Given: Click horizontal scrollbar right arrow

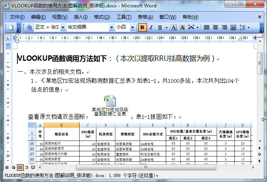Looking at the screenshot, I should coord(253,167).
